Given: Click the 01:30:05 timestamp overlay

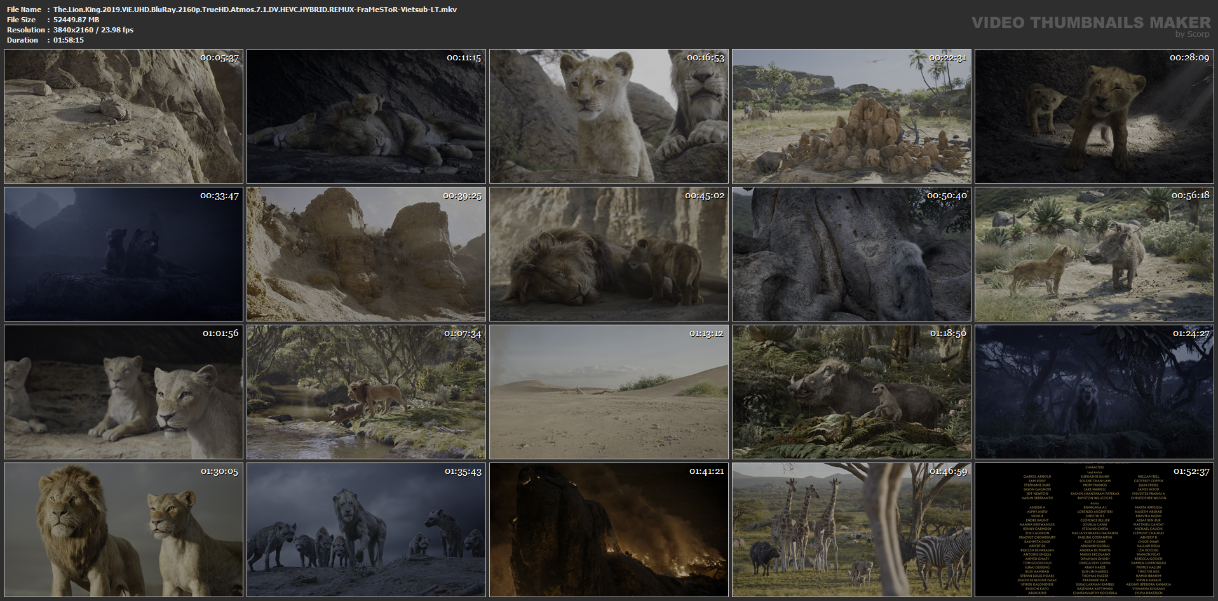Looking at the screenshot, I should click(x=220, y=471).
